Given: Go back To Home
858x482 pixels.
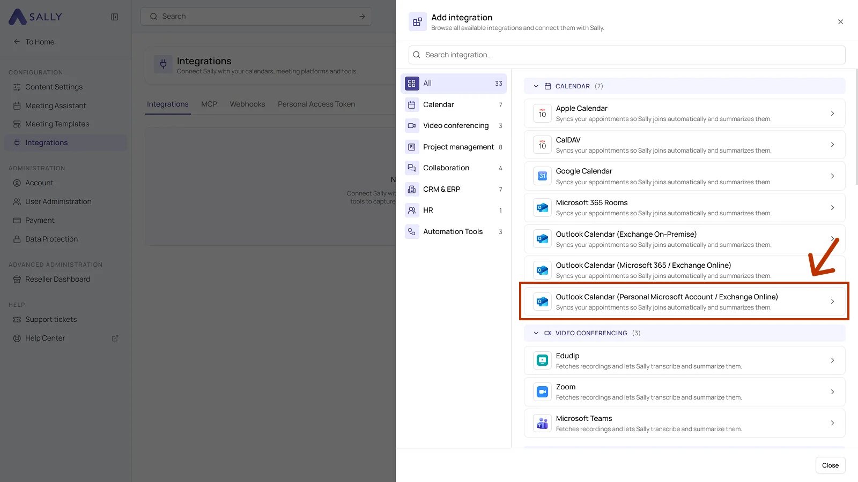Looking at the screenshot, I should [34, 42].
